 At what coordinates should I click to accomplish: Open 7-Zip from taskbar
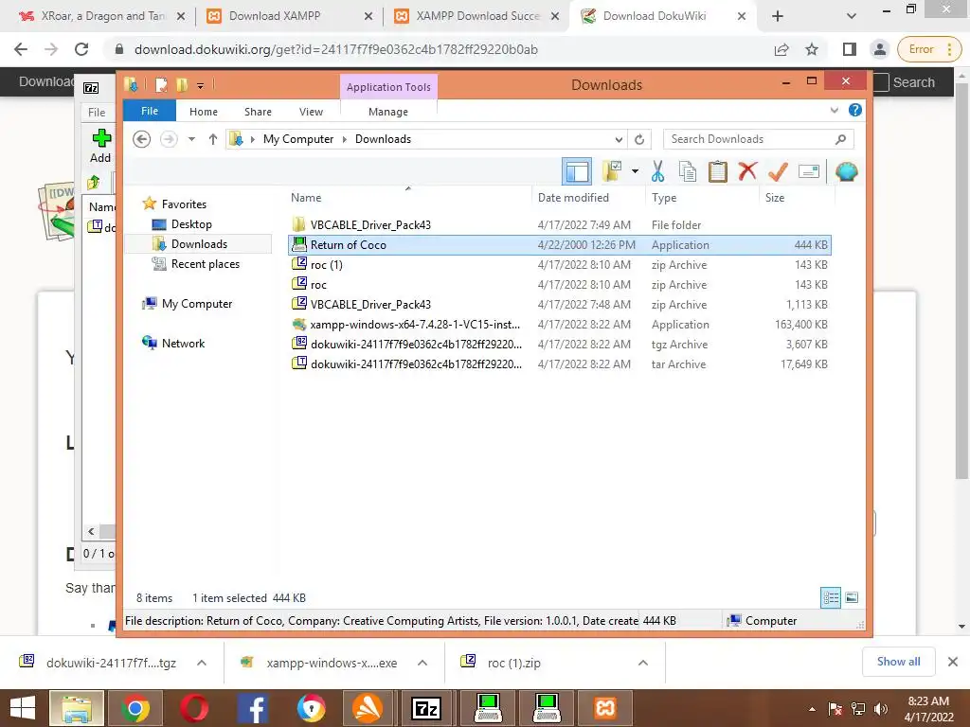tap(427, 708)
